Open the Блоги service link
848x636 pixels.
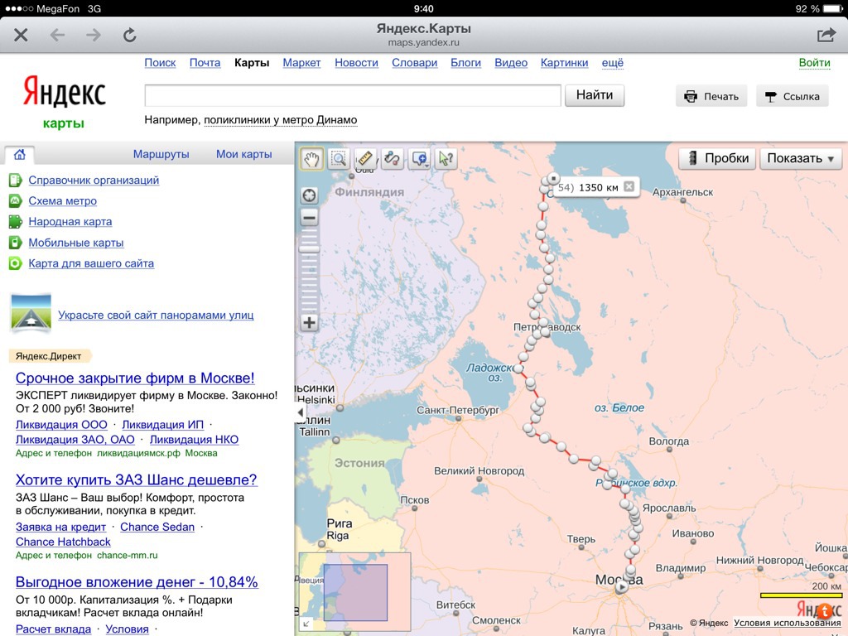click(x=465, y=63)
